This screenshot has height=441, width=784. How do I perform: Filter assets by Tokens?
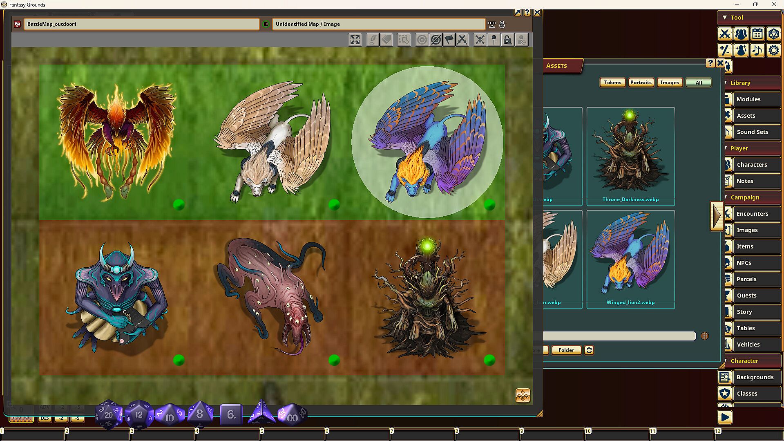click(612, 83)
